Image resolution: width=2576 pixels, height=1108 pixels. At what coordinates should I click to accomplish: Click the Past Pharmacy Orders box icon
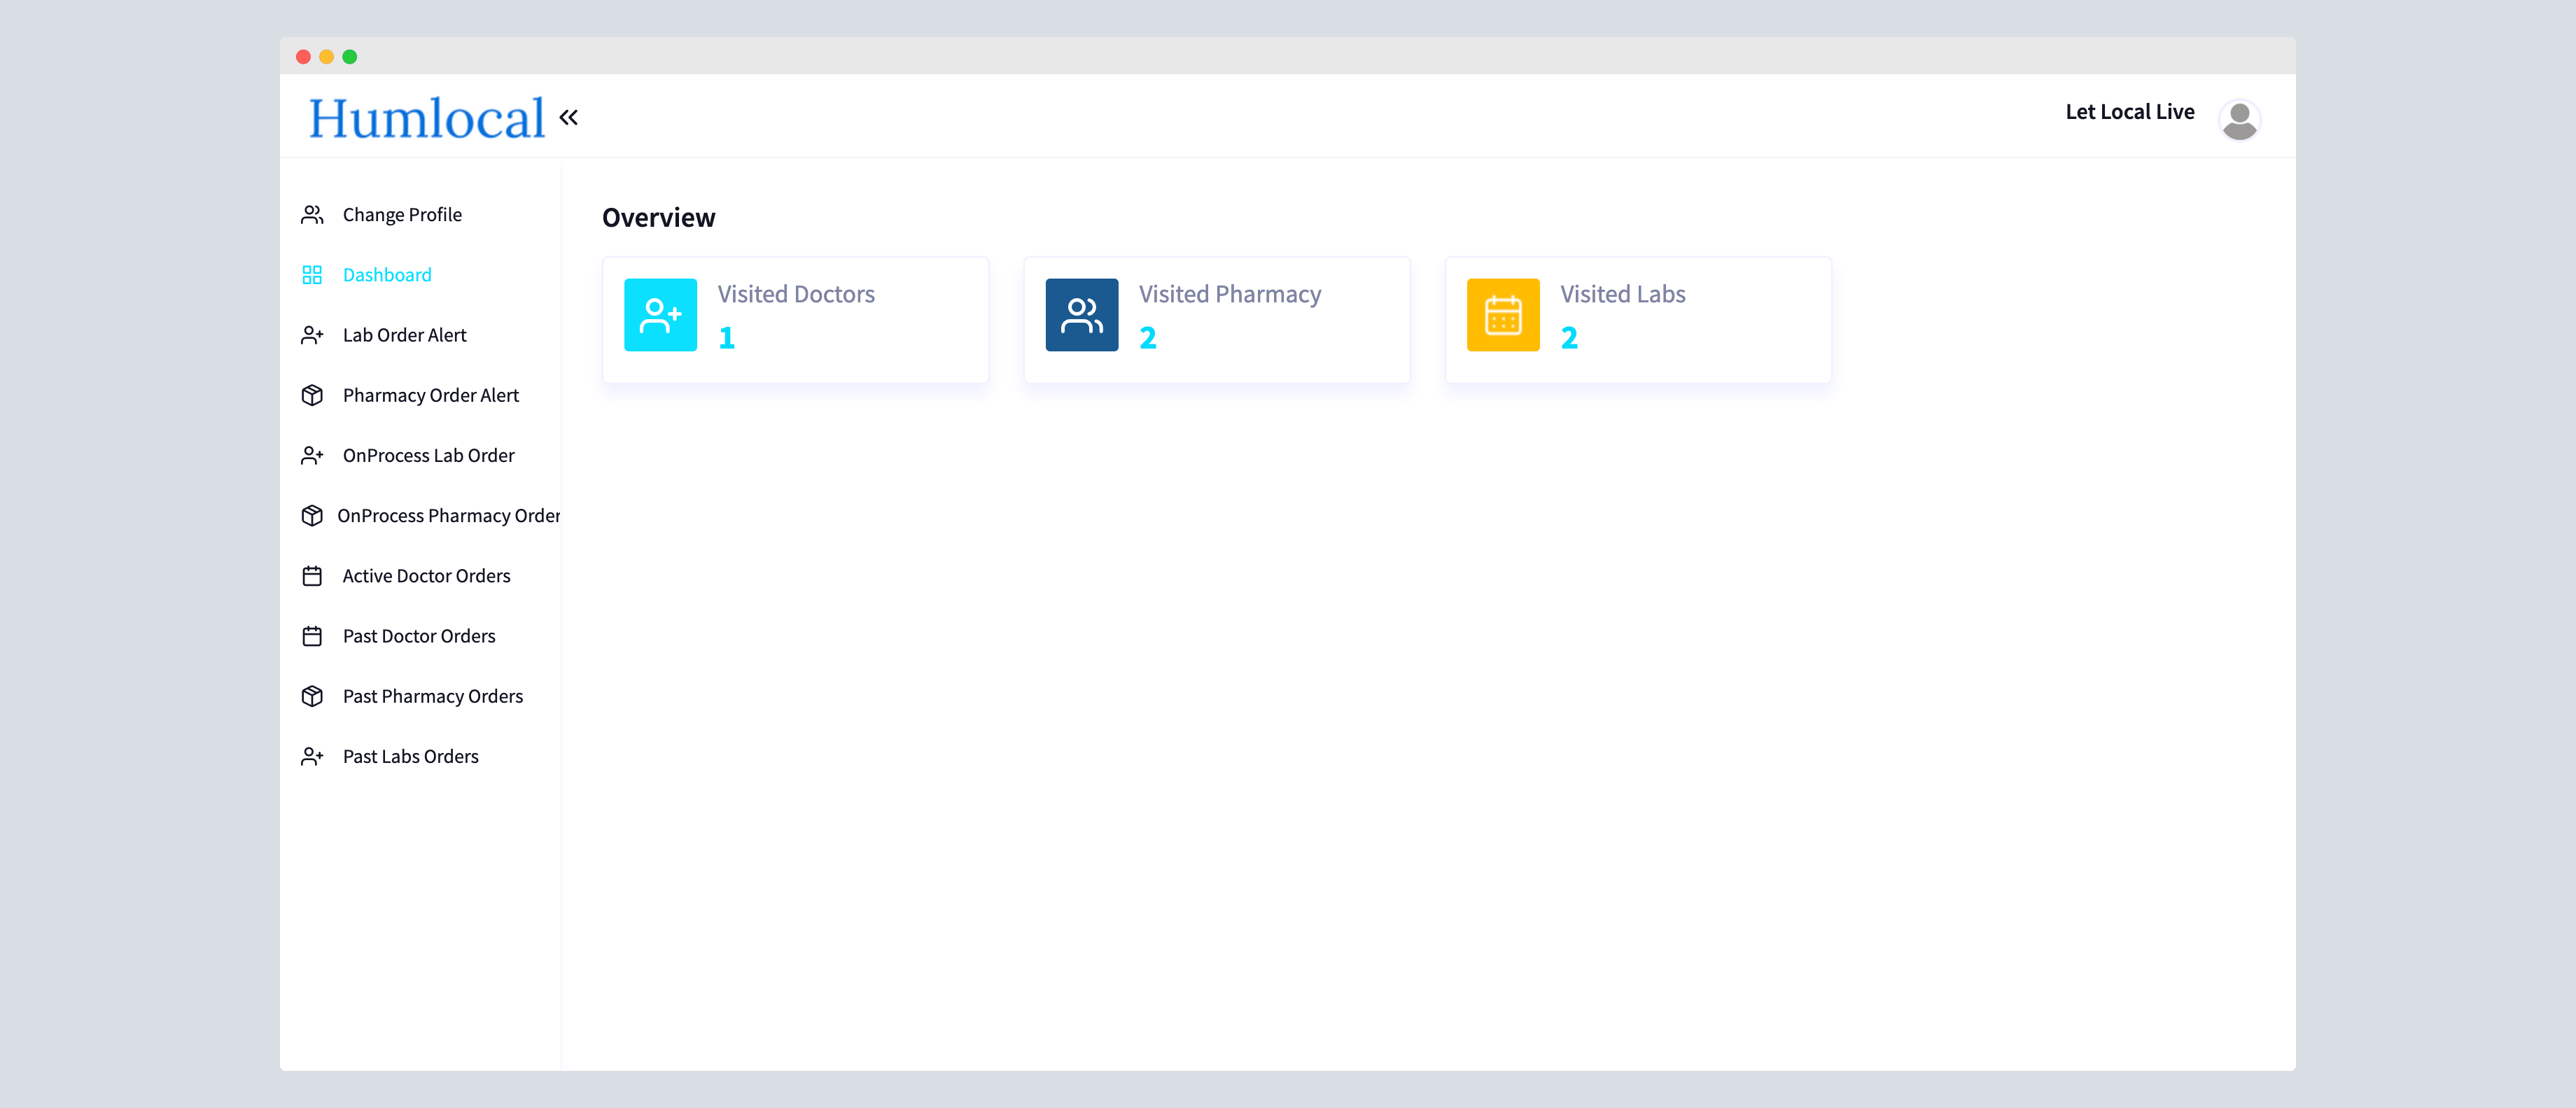[x=312, y=696]
